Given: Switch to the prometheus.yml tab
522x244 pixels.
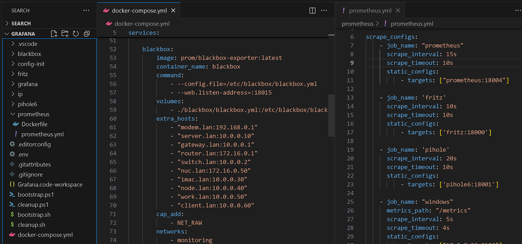Looking at the screenshot, I should point(370,11).
